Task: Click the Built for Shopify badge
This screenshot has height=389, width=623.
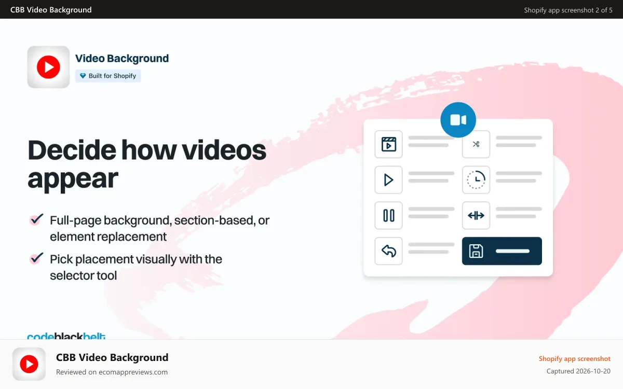Action: (108, 76)
